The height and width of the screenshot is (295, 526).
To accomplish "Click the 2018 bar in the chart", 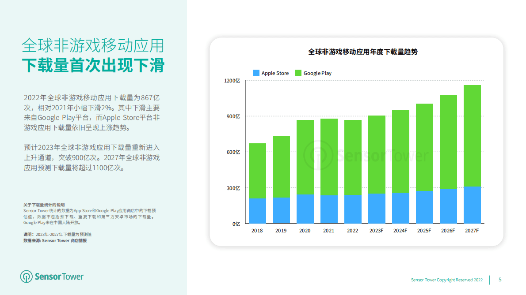I will [257, 183].
